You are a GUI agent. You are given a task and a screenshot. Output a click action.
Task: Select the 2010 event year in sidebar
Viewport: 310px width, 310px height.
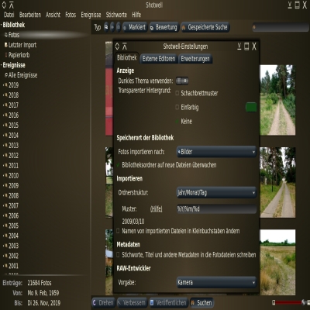13,176
